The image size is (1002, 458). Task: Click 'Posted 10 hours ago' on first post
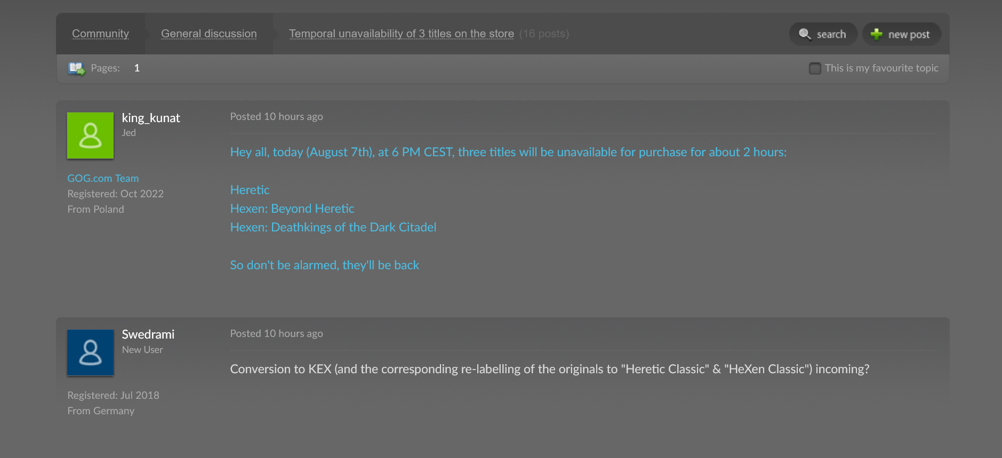point(276,116)
